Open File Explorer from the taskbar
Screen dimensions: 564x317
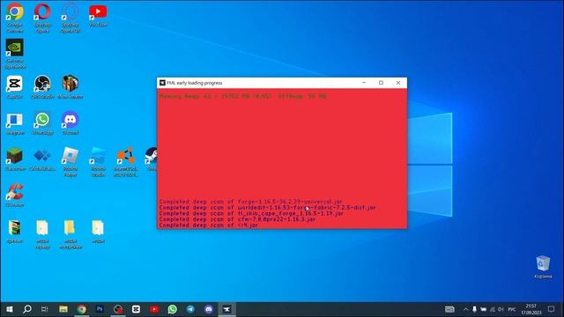click(63, 309)
